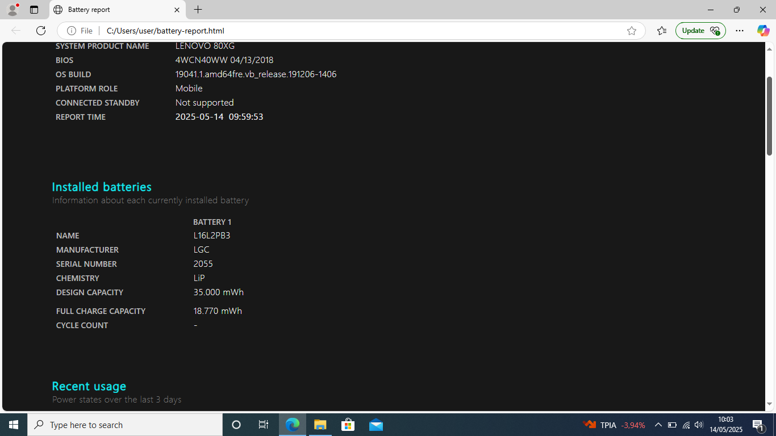This screenshot has width=776, height=436.
Task: Open Mail app from taskbar
Action: click(376, 425)
